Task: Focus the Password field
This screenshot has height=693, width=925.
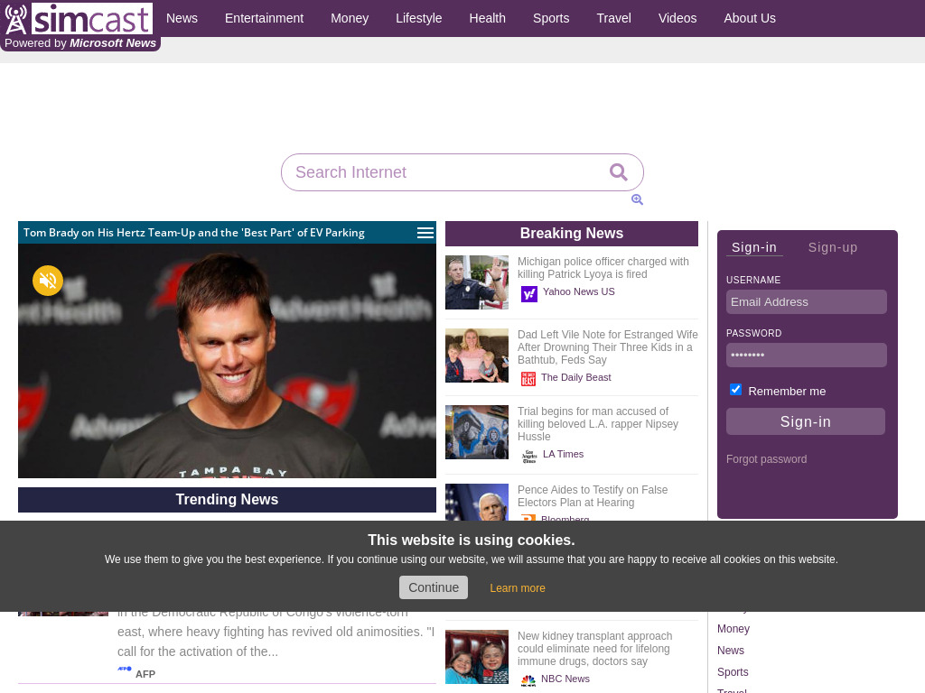Action: coord(807,355)
